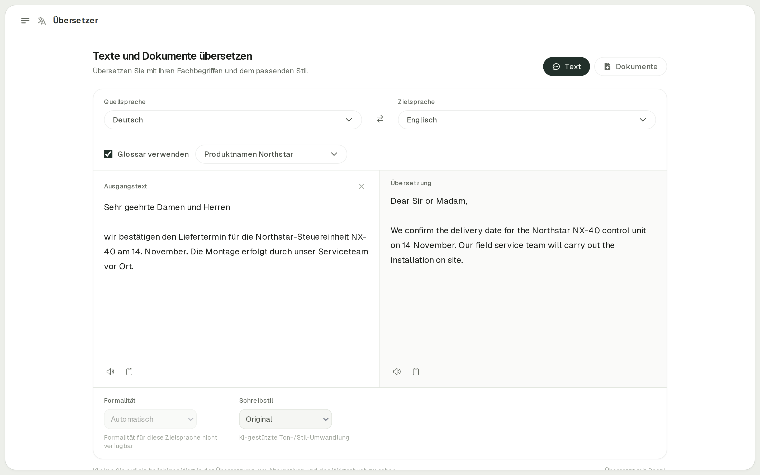Click the word 'Northstar' in the translation
Image resolution: width=760 pixels, height=475 pixels.
point(551,231)
